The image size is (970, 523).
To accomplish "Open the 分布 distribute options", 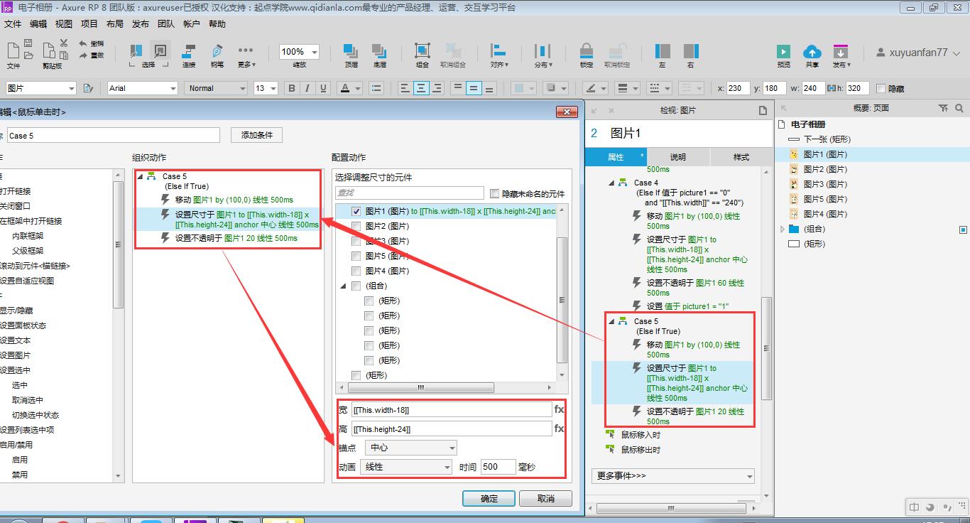I will (x=543, y=55).
